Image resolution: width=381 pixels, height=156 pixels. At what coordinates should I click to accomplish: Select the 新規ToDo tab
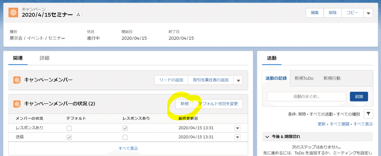[x=304, y=78]
